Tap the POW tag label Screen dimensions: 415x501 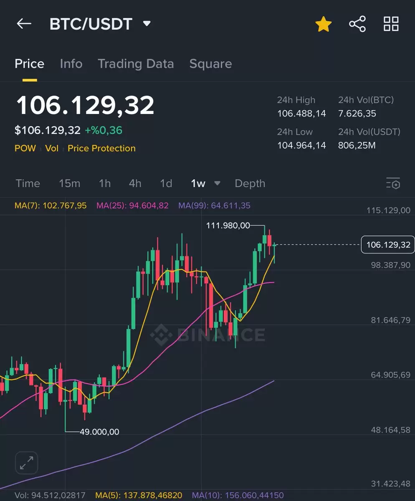click(x=25, y=148)
